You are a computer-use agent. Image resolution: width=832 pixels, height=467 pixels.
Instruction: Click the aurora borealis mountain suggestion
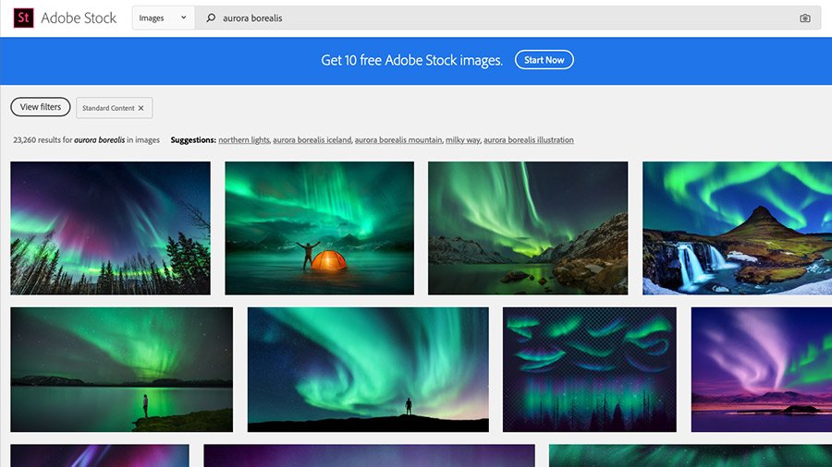click(x=398, y=140)
